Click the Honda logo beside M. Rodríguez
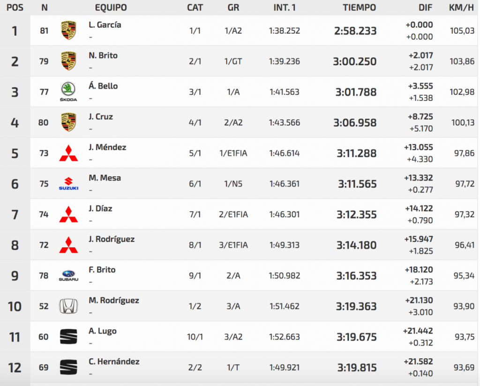The width and height of the screenshot is (480, 386). 69,306
